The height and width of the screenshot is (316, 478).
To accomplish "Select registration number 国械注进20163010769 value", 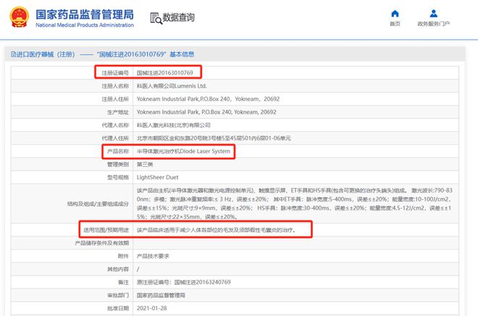I will tap(166, 72).
